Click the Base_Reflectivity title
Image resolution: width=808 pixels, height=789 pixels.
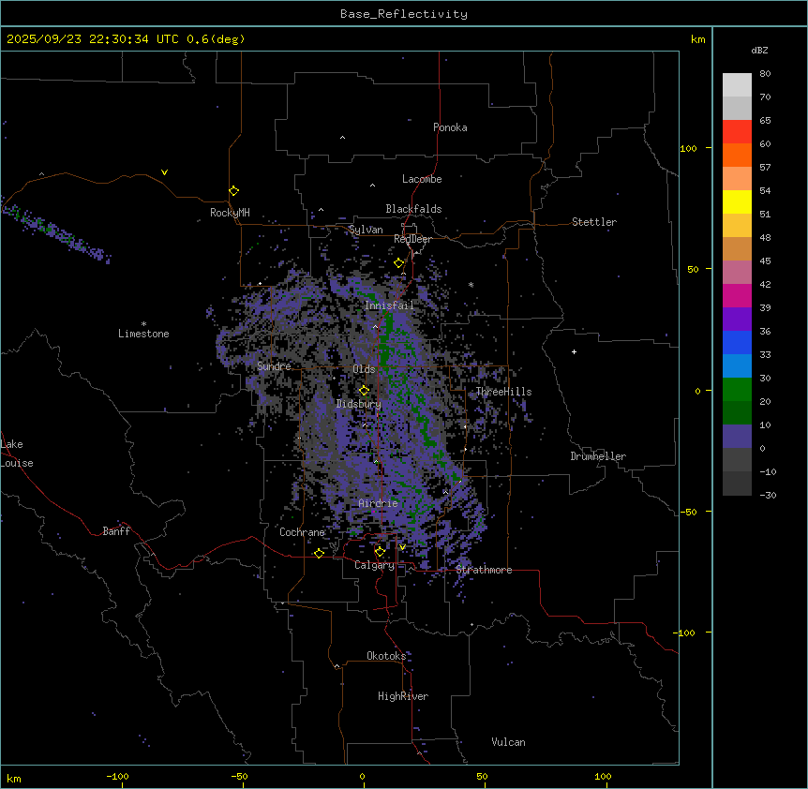(x=403, y=14)
